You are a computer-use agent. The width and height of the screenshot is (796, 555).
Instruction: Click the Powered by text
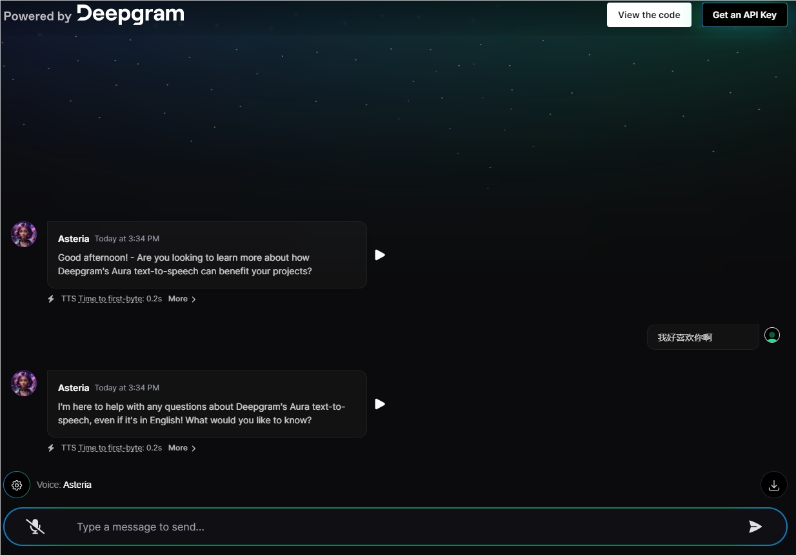tap(37, 16)
